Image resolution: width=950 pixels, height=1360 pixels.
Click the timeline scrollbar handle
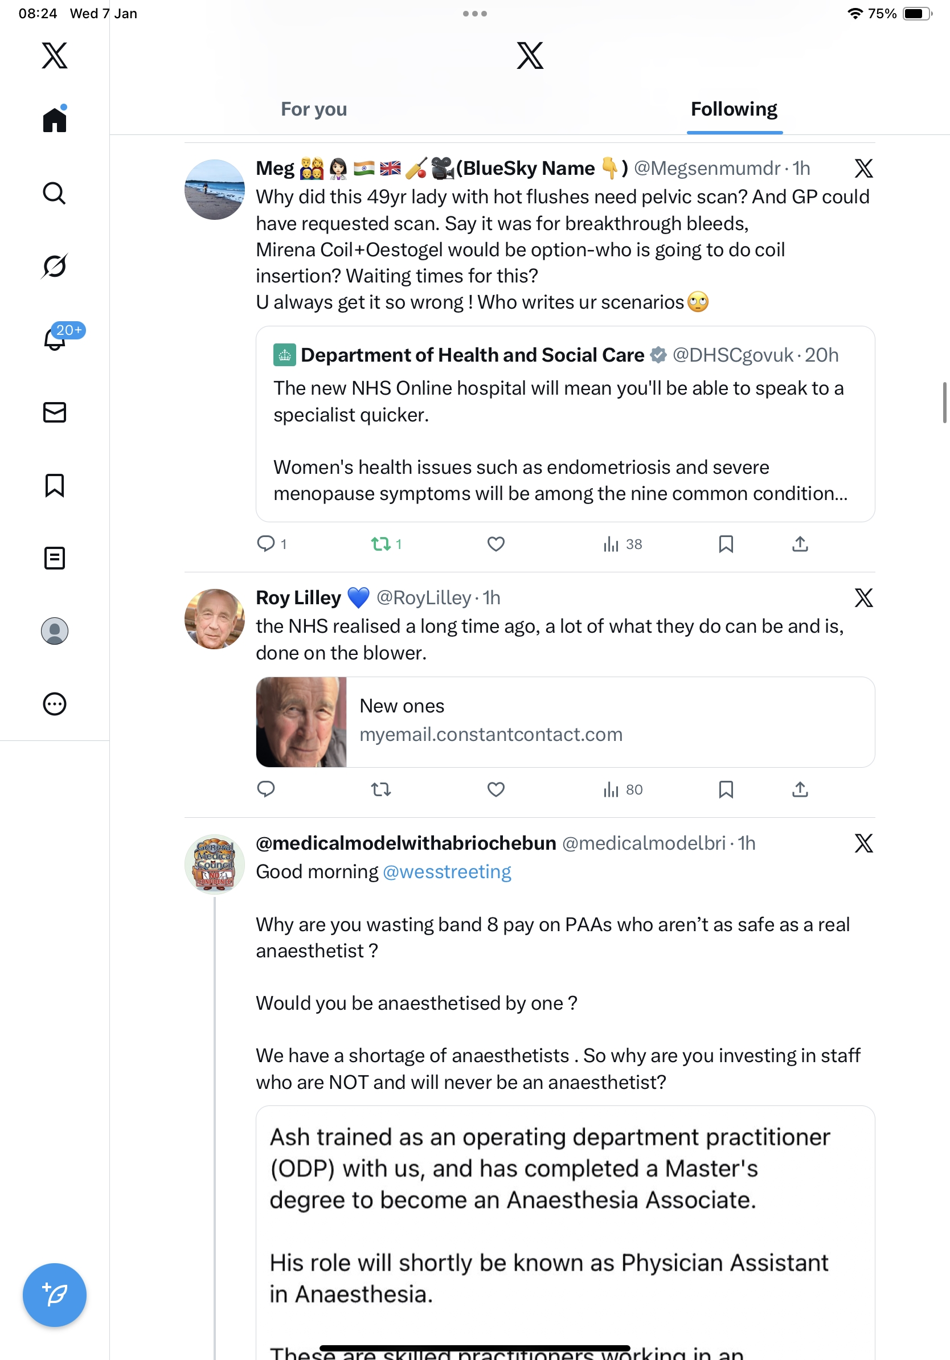945,403
